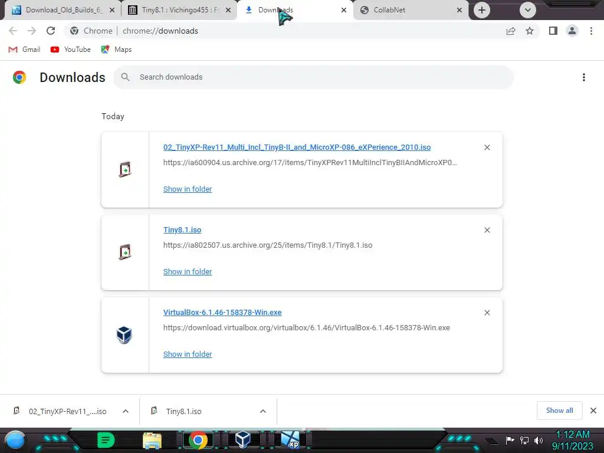Expand options for 02_TinyXP shelf item

tap(126, 411)
